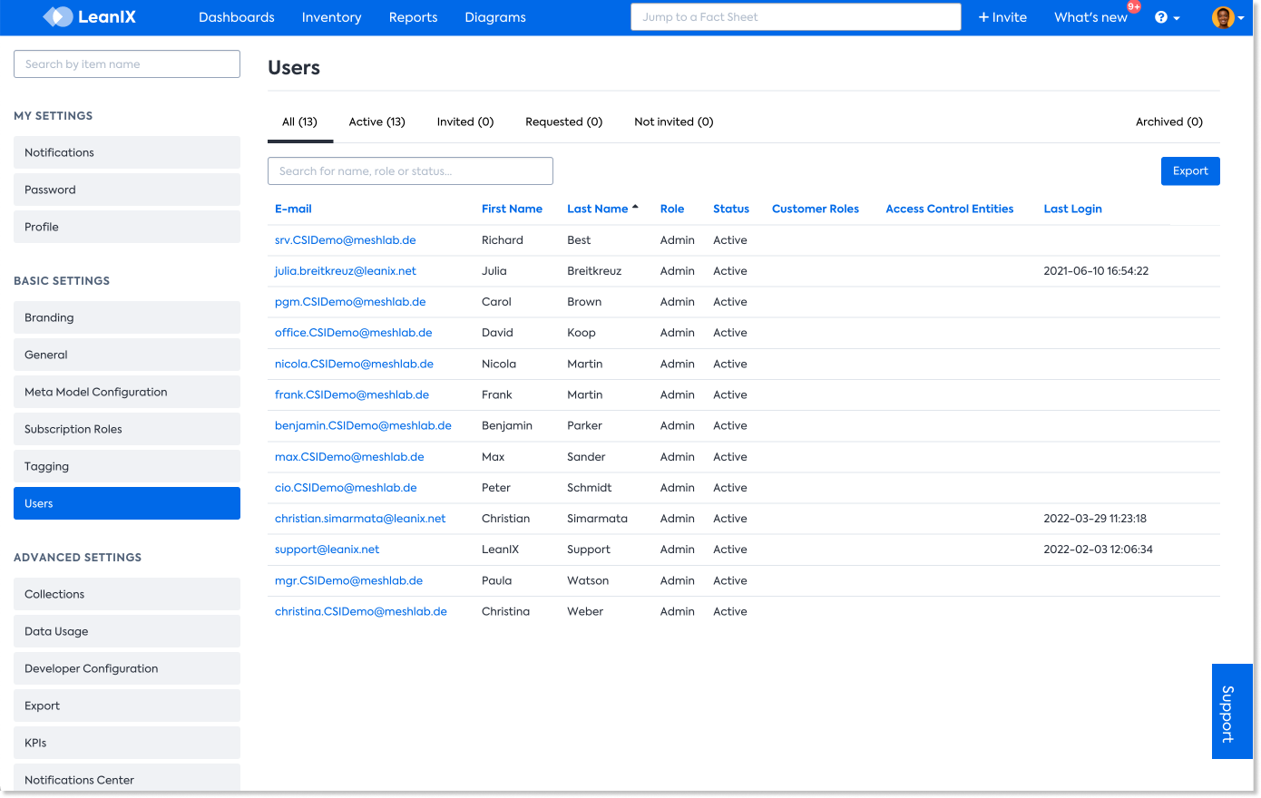This screenshot has width=1261, height=798.
Task: Open benjamin.CSIDemo@meshlab.de user
Action: (363, 425)
